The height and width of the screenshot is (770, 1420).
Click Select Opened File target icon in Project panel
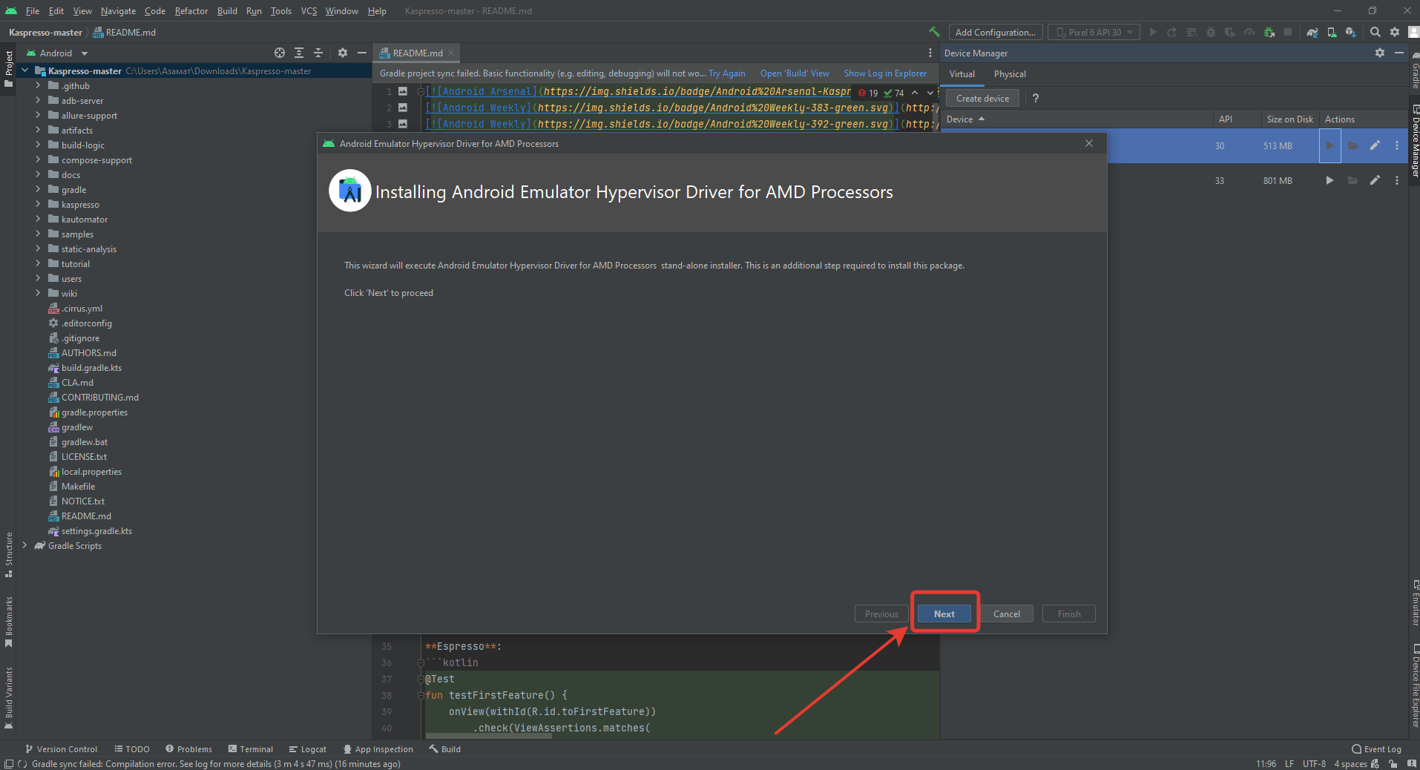(x=280, y=53)
